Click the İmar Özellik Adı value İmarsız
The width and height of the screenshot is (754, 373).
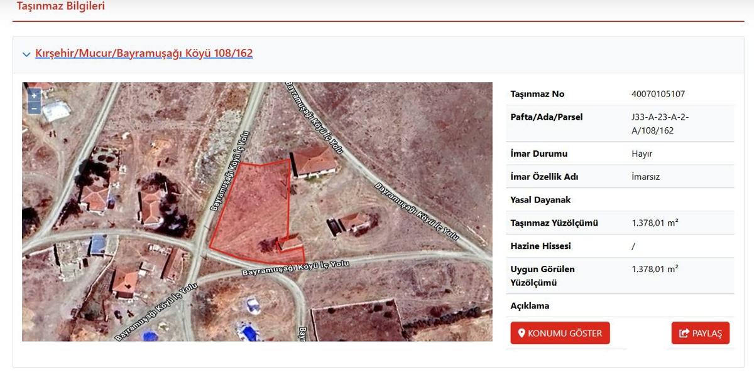(645, 177)
